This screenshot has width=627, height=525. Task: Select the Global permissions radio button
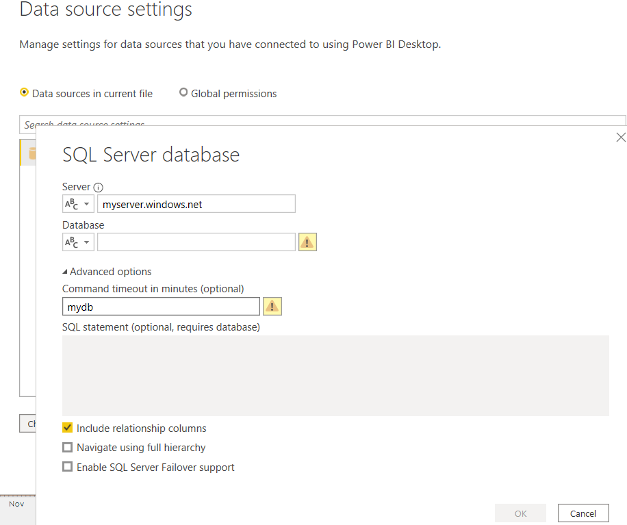tap(183, 93)
